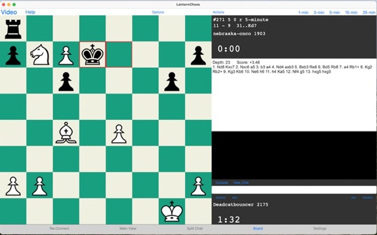The width and height of the screenshot is (377, 235).
Task: Switch to the Settings tab
Action: pyautogui.click(x=320, y=228)
